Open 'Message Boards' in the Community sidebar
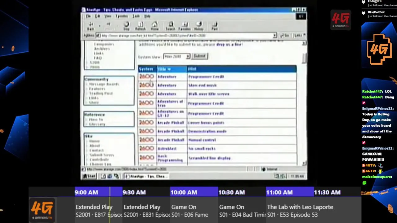This screenshot has height=223, width=397. point(104,84)
